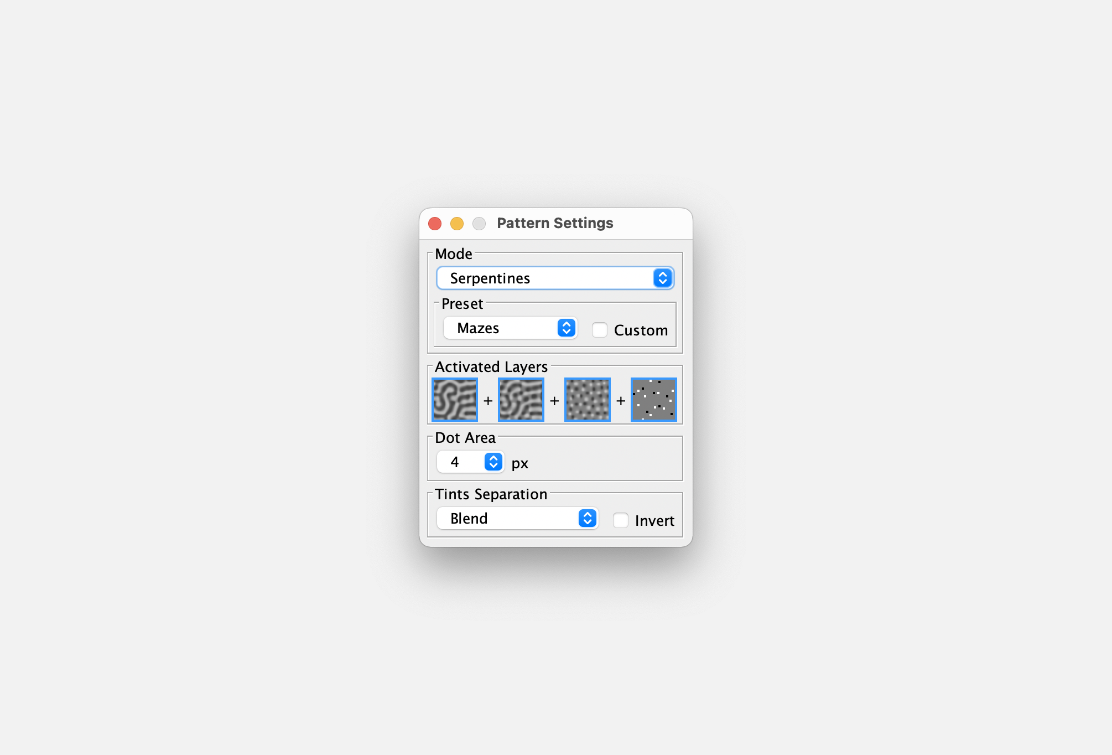
Task: Toggle the first serpentine pattern layer thumbnail
Action: tap(455, 400)
